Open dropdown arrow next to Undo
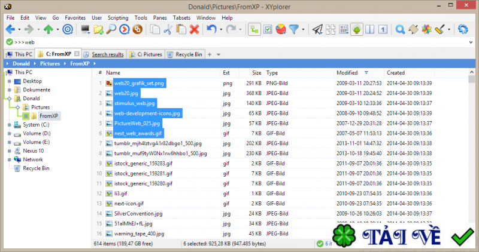 (221, 29)
